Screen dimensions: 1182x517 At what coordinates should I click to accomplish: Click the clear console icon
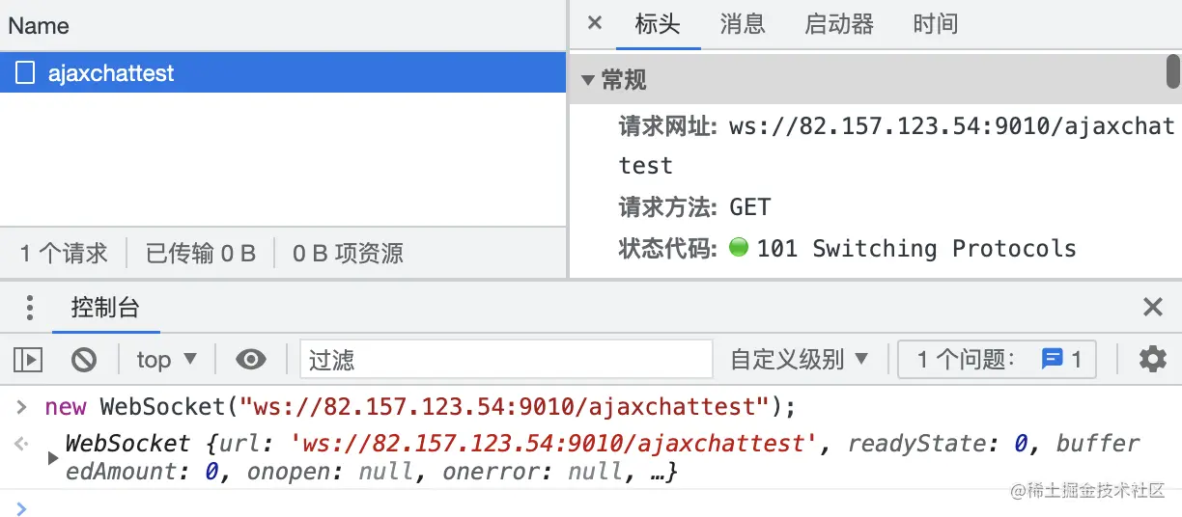coord(84,360)
